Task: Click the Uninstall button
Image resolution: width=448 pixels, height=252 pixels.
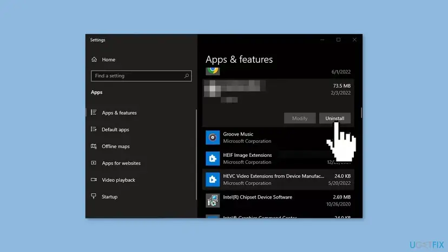Action: [334, 118]
